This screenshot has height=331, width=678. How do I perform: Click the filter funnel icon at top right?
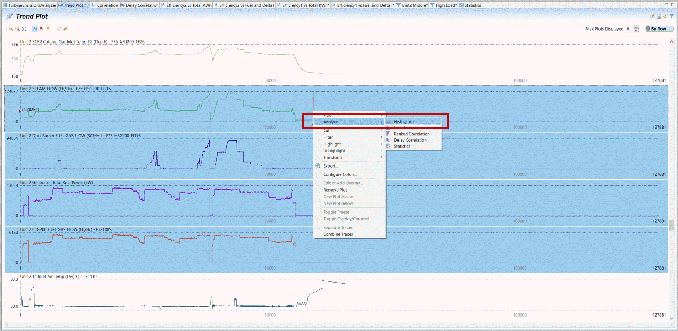(x=672, y=16)
